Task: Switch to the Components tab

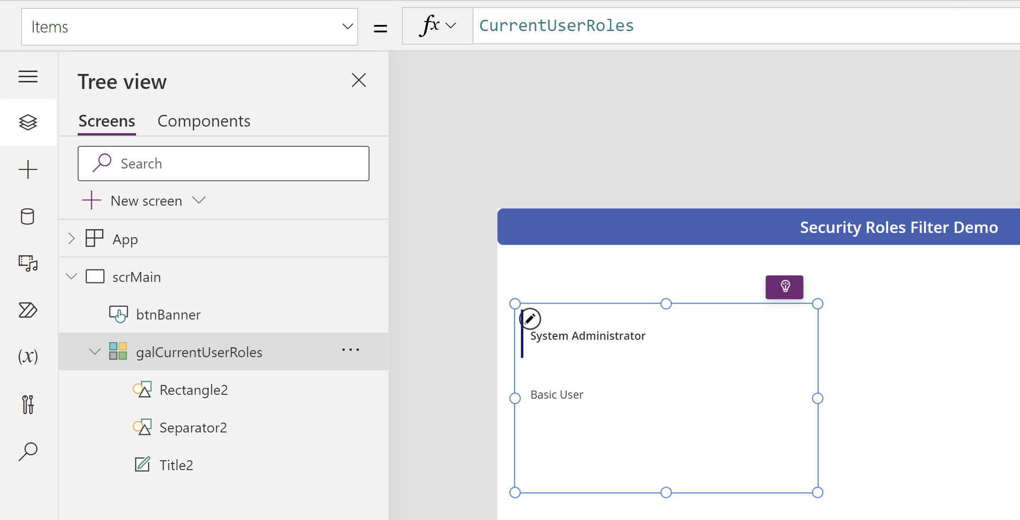Action: [x=204, y=121]
